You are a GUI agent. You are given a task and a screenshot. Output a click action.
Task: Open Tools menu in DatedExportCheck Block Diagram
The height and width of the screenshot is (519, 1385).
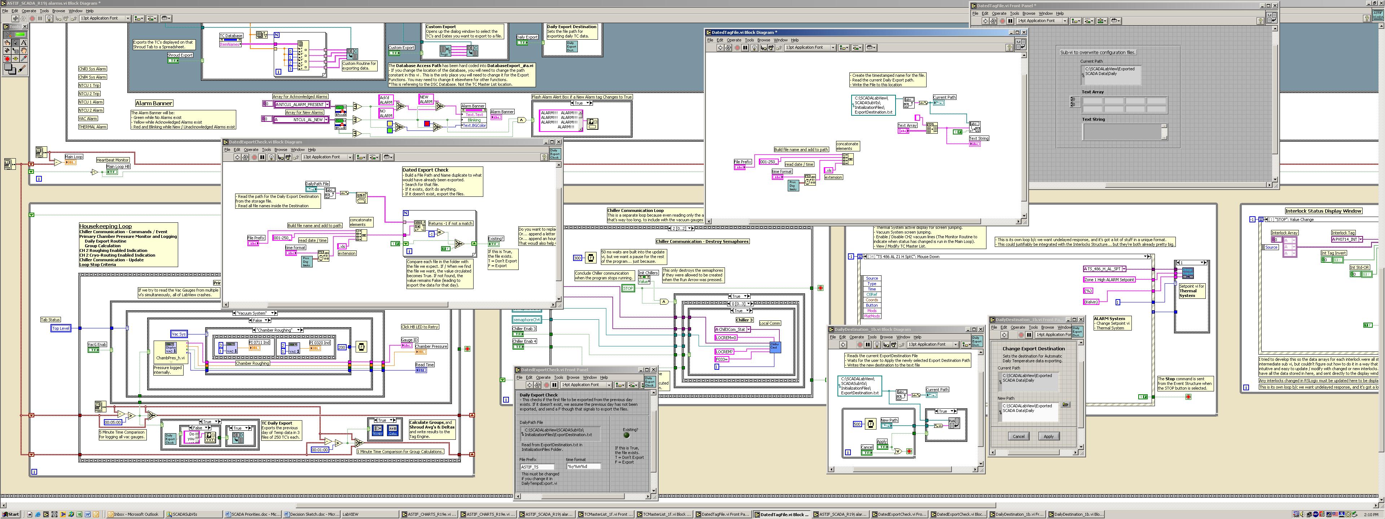pyautogui.click(x=266, y=149)
